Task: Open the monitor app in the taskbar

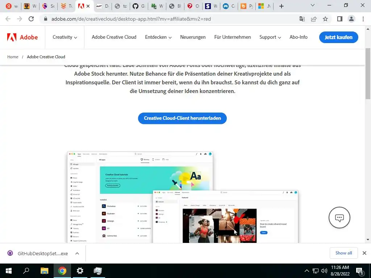Action: click(97, 271)
